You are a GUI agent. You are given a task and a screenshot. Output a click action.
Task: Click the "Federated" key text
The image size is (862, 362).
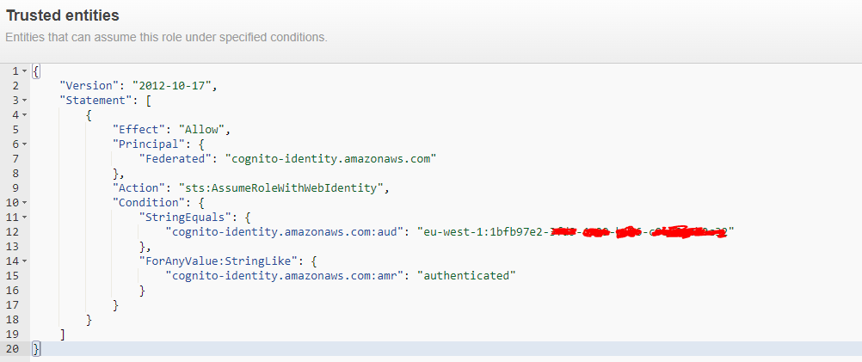pyautogui.click(x=175, y=159)
